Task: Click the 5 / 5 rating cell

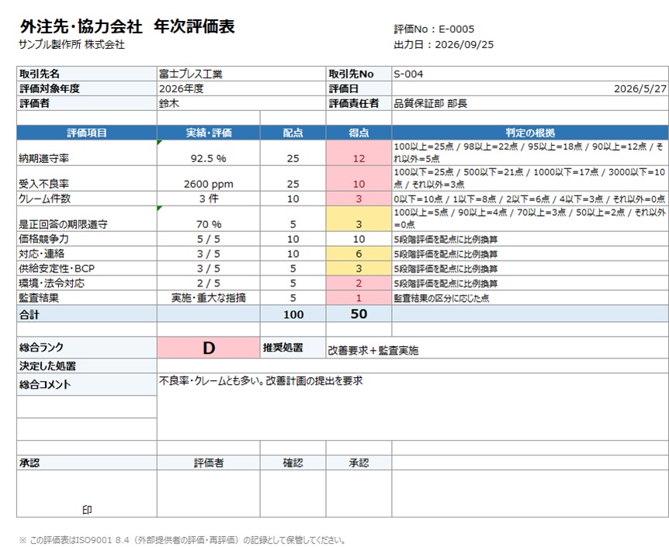Action: pos(209,239)
